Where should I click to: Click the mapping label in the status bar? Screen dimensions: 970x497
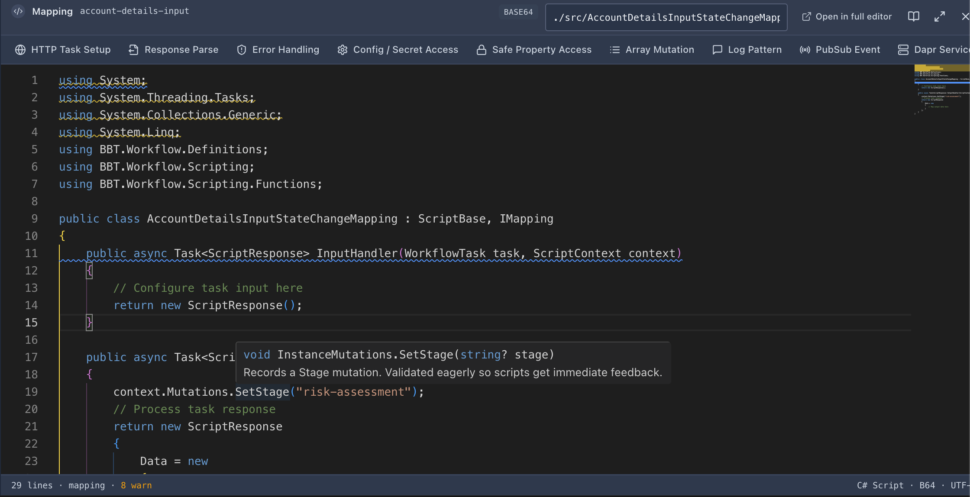click(x=87, y=485)
